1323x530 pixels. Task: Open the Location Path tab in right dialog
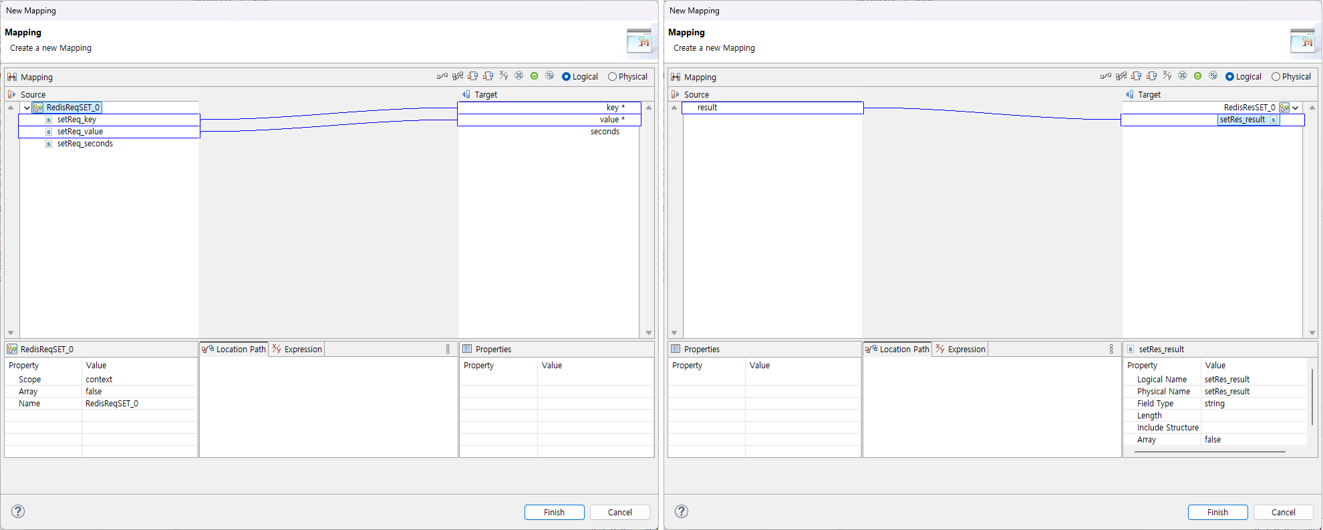(x=897, y=349)
